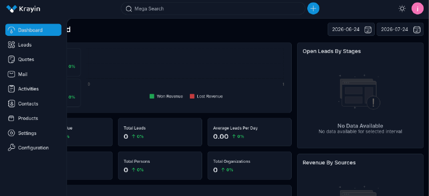Toggle the green Won Revenue legend swatch
The width and height of the screenshot is (429, 196).
[x=152, y=96]
